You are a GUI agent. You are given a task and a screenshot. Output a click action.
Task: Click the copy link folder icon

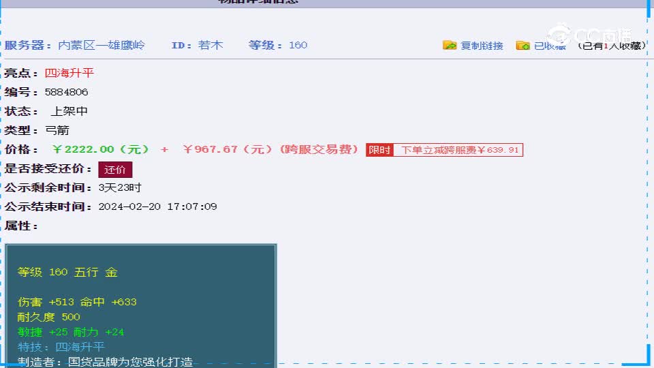[x=450, y=45]
